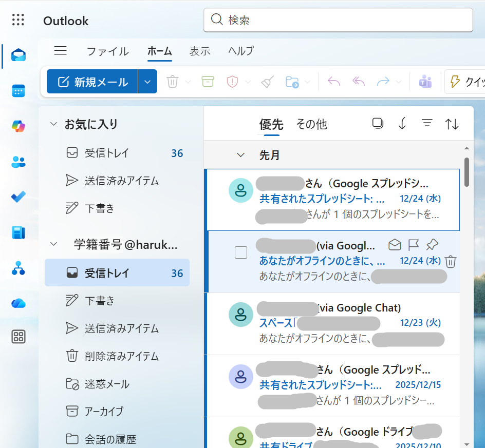Mark hovered message read envelope icon
The height and width of the screenshot is (448, 485).
(x=395, y=245)
